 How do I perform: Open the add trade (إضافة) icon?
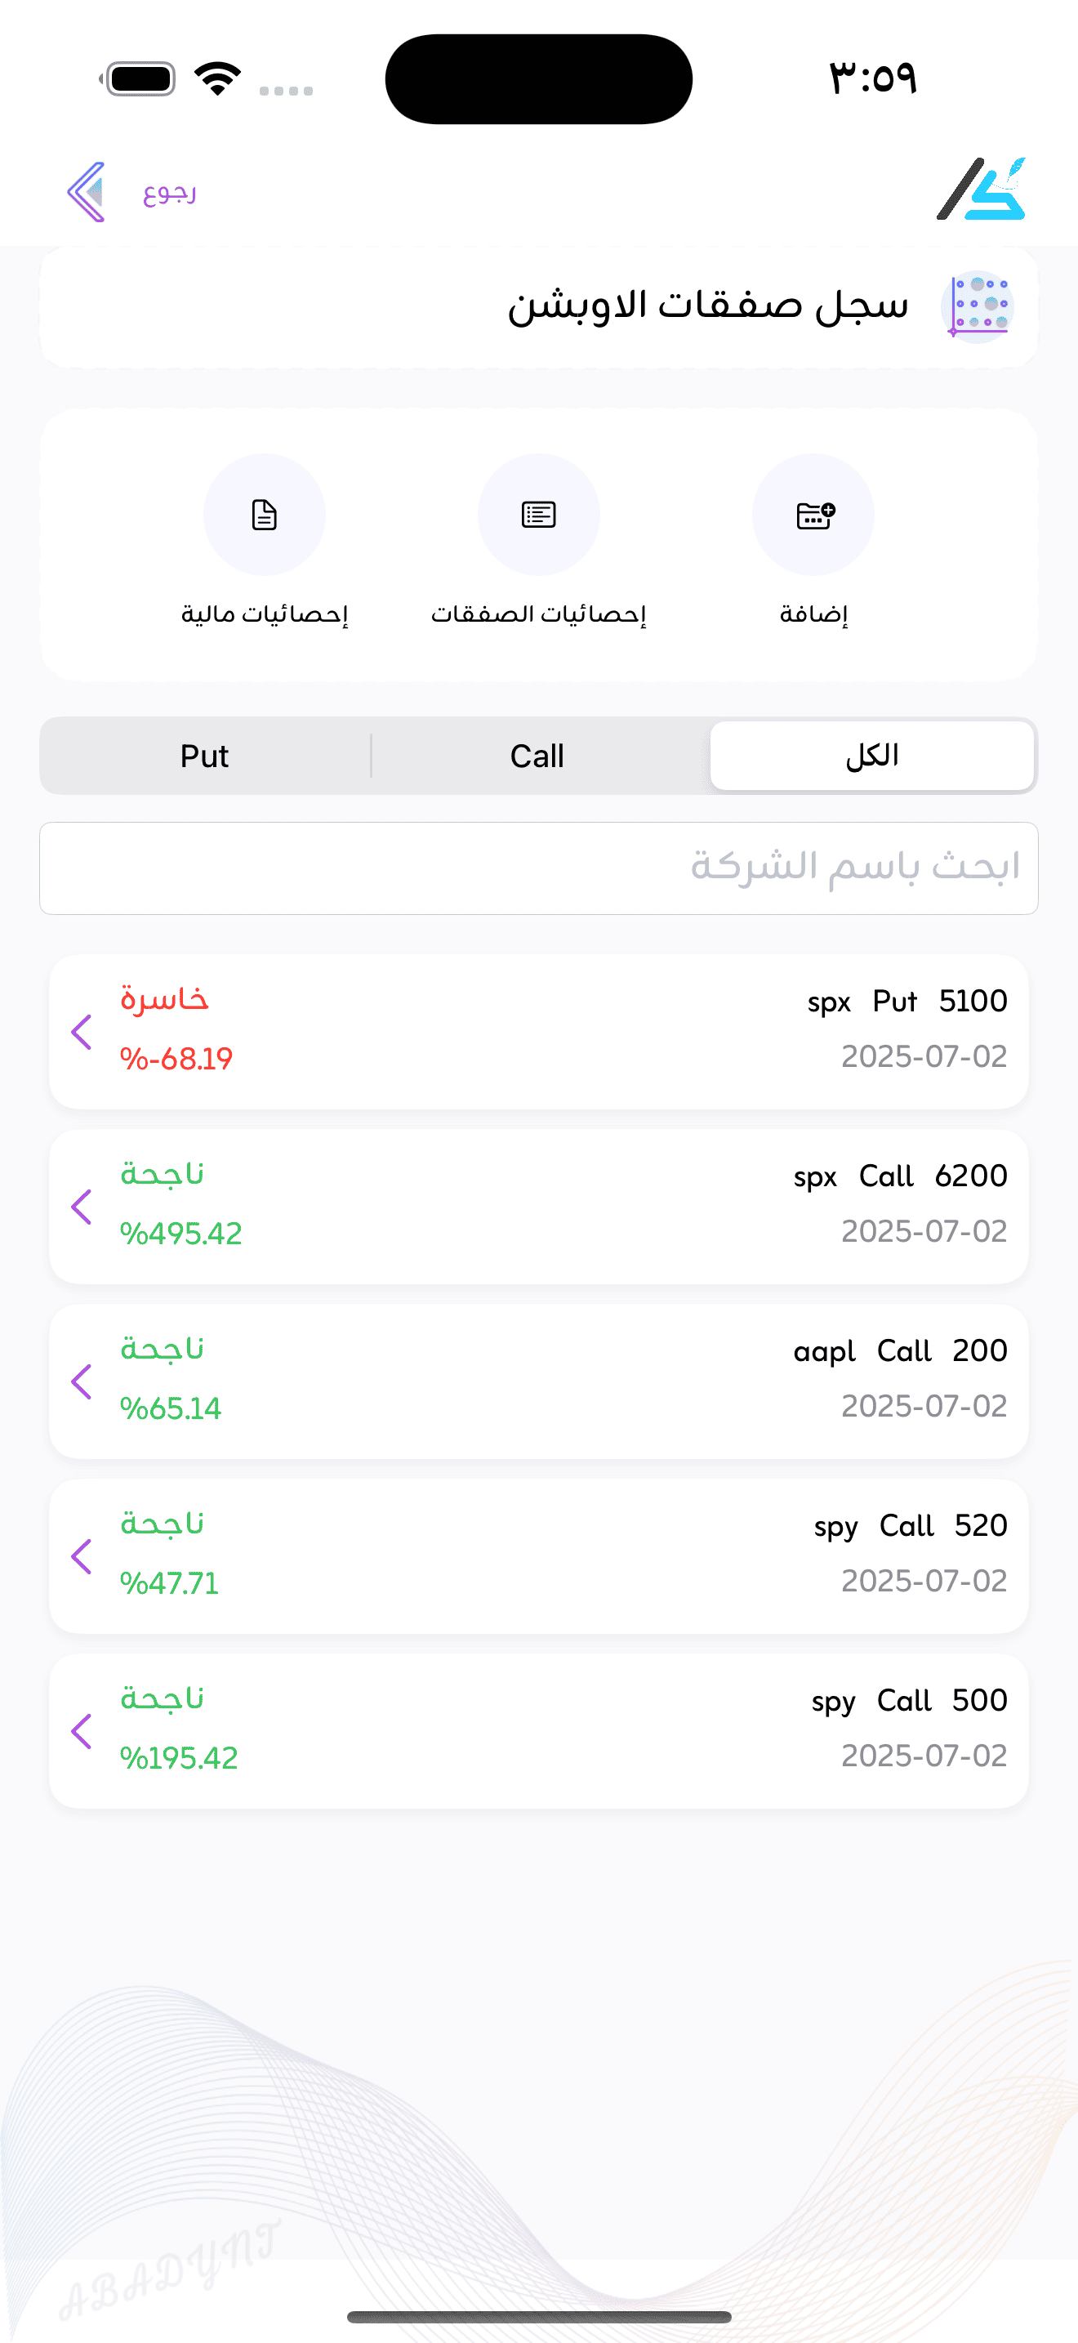813,515
